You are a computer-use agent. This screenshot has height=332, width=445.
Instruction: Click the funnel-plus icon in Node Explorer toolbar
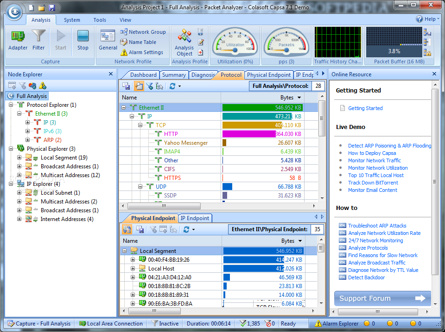point(22,86)
